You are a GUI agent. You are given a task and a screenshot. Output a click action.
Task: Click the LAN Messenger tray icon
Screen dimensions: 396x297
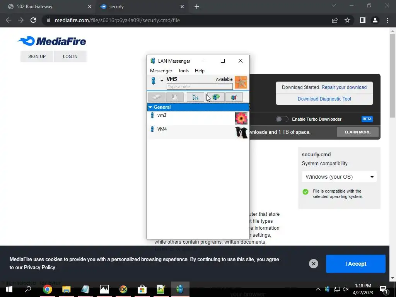327,289
